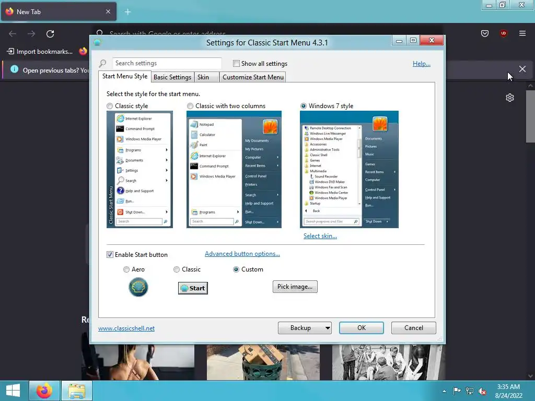Close the New Tab tab
The width and height of the screenshot is (535, 401).
point(108,11)
